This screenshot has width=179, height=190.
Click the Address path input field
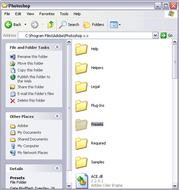tap(85, 35)
